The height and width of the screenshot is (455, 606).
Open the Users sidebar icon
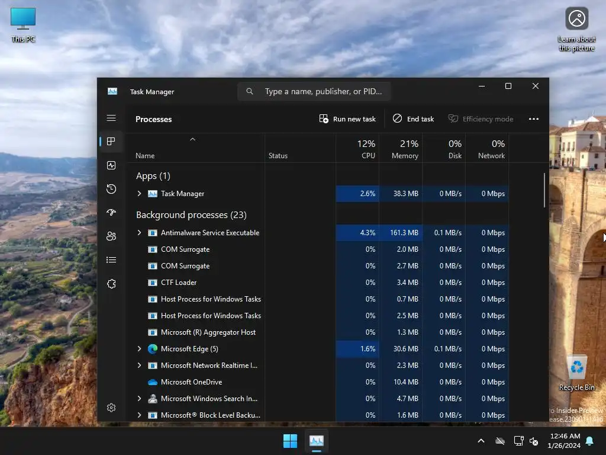pos(111,236)
